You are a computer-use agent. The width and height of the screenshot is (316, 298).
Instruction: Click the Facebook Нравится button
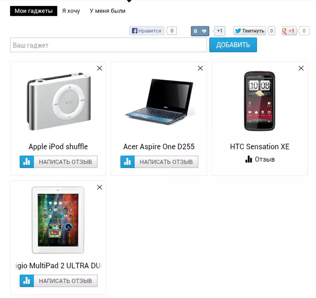(147, 31)
